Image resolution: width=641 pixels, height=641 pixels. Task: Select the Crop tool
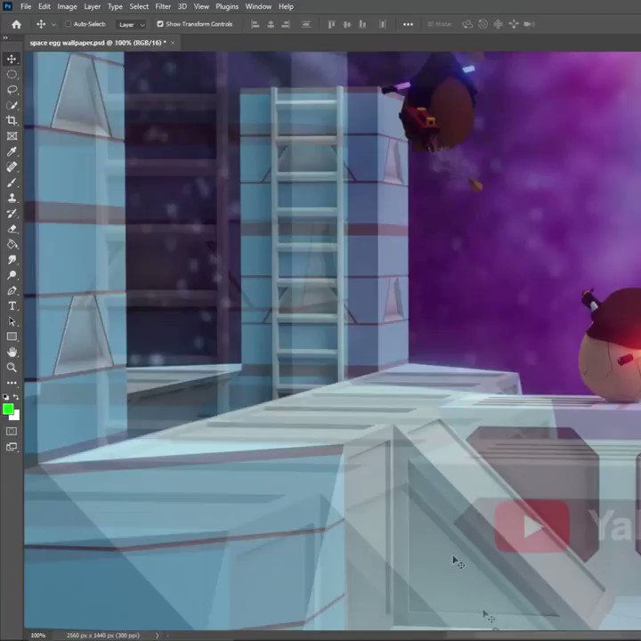(12, 120)
